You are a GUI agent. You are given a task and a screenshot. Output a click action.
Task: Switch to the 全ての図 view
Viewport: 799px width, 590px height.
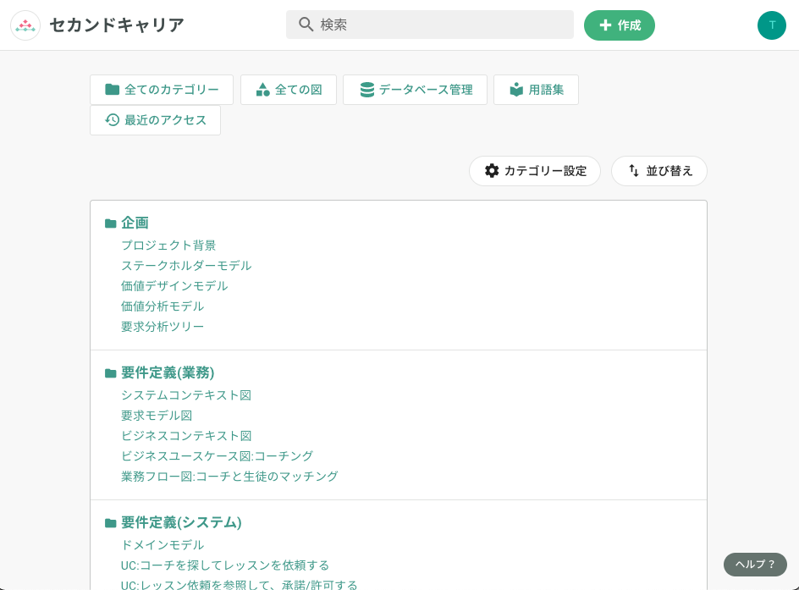pyautogui.click(x=289, y=89)
